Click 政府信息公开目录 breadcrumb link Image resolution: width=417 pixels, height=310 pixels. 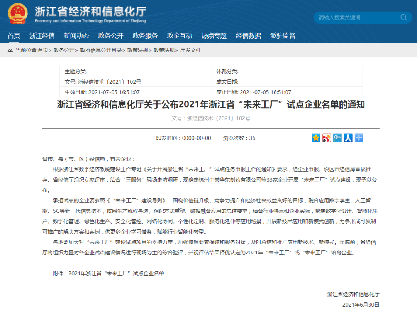pyautogui.click(x=101, y=50)
